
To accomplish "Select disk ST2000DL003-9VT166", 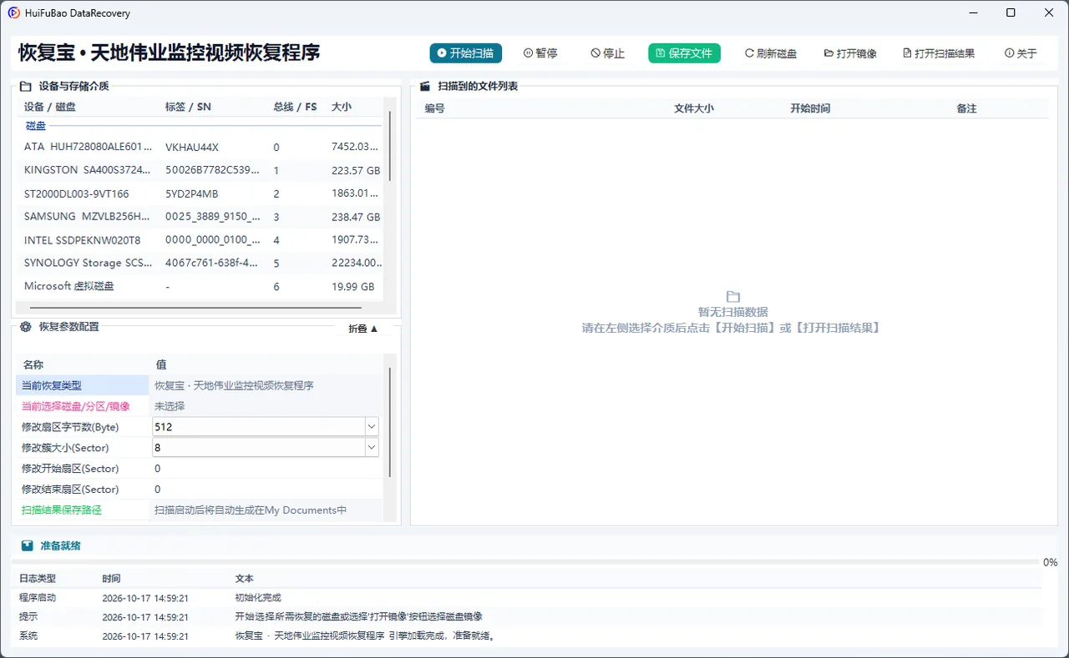I will pyautogui.click(x=200, y=193).
